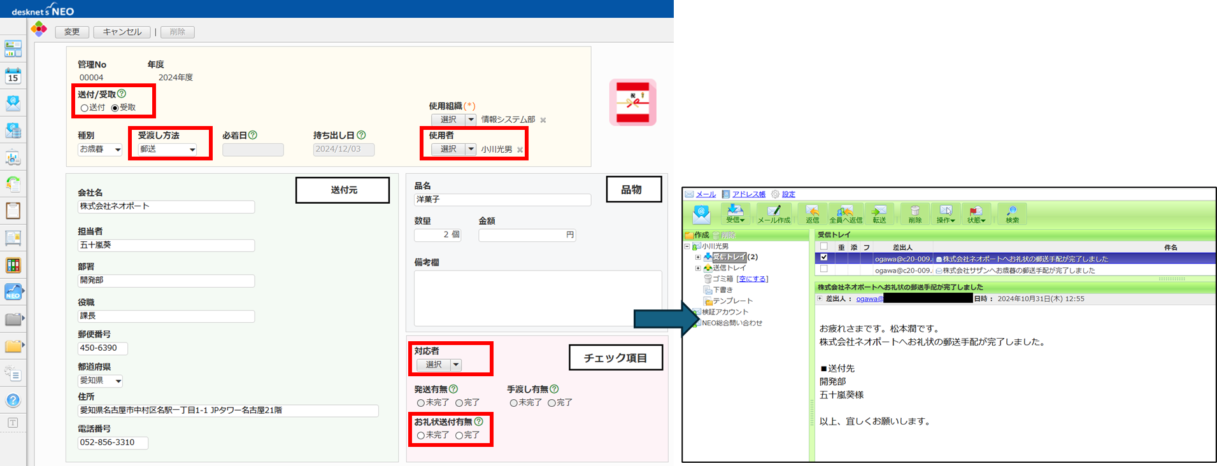Click the 変更 button
Viewport: 1217px width, 466px height.
pos(72,32)
